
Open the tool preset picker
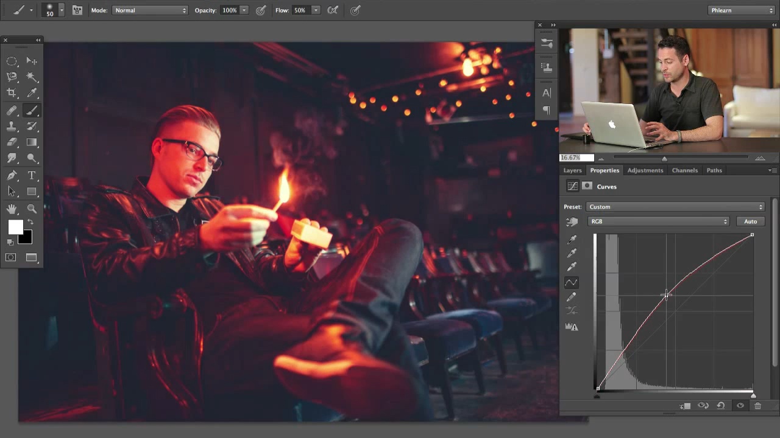(x=23, y=10)
